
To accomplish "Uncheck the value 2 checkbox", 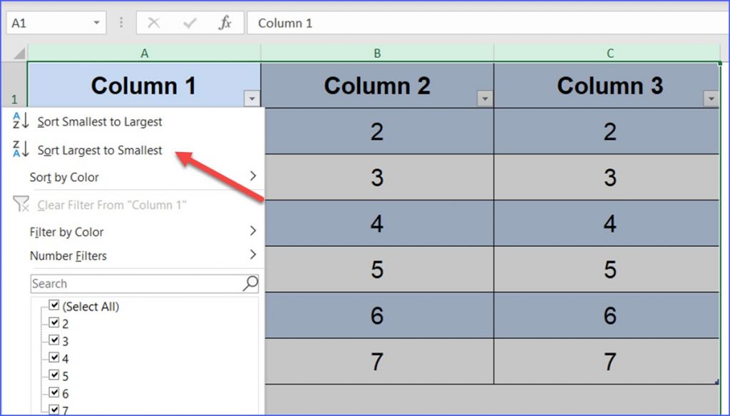I will pos(54,323).
